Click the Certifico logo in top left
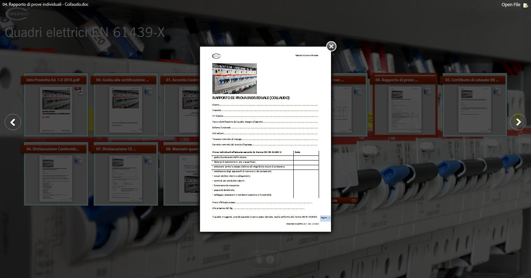The height and width of the screenshot is (278, 531). [17, 14]
